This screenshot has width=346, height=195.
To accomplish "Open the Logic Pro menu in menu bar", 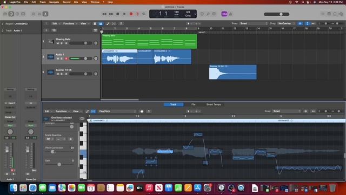I will click(x=15, y=2).
